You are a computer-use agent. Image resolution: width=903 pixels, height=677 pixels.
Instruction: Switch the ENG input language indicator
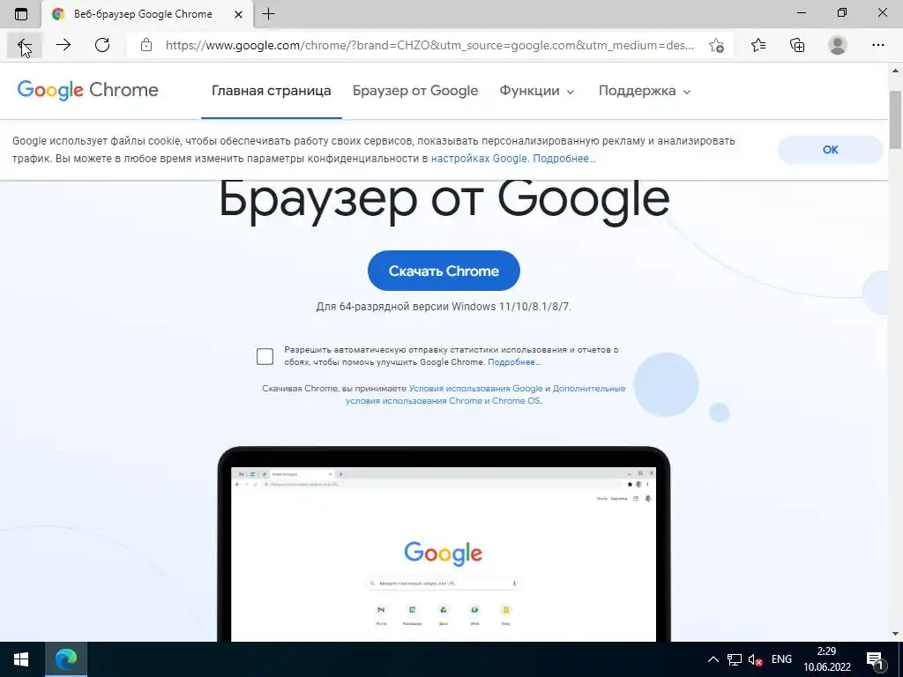coord(781,659)
